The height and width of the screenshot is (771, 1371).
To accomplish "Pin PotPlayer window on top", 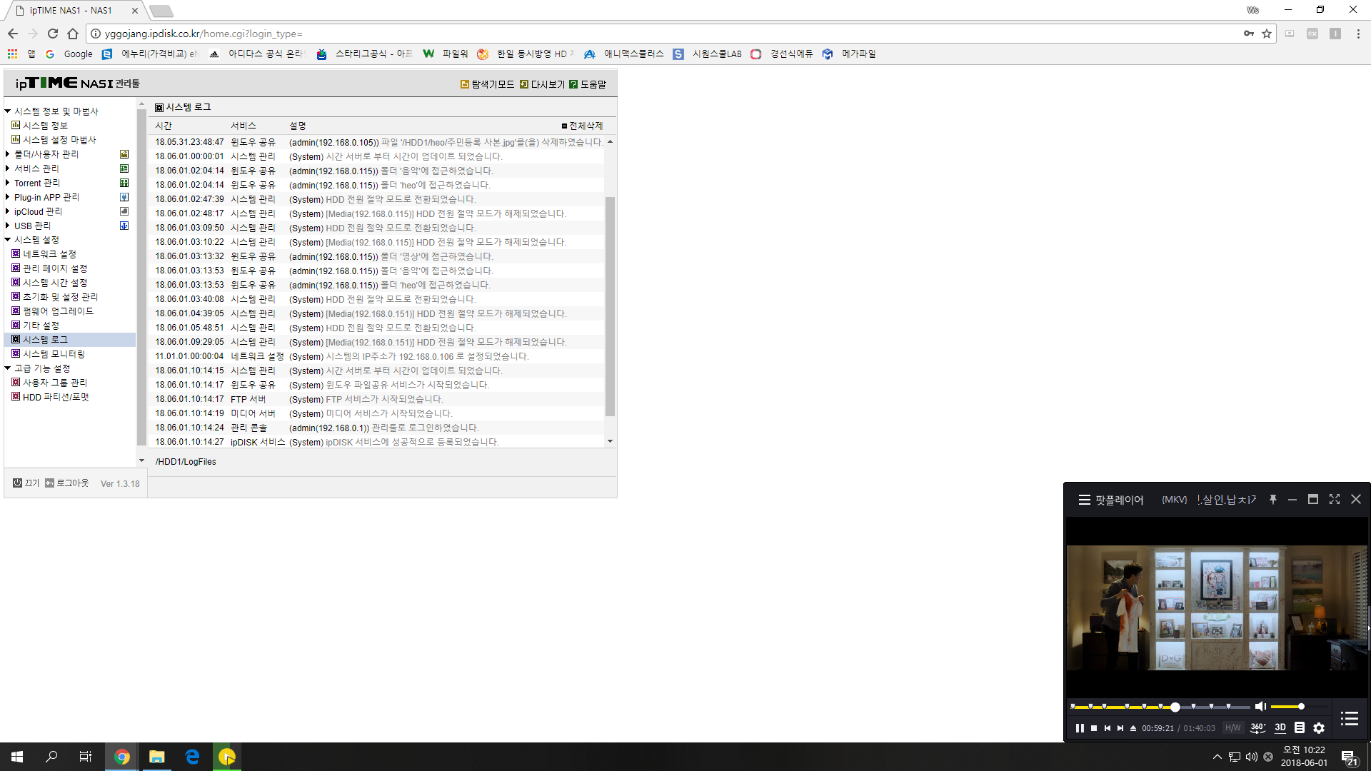I will click(x=1272, y=500).
